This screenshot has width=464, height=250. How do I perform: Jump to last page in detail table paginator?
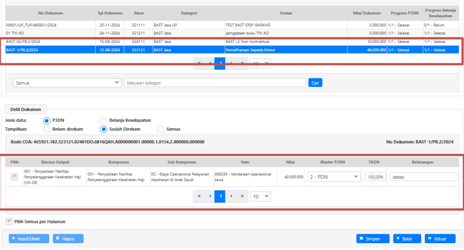pyautogui.click(x=242, y=196)
